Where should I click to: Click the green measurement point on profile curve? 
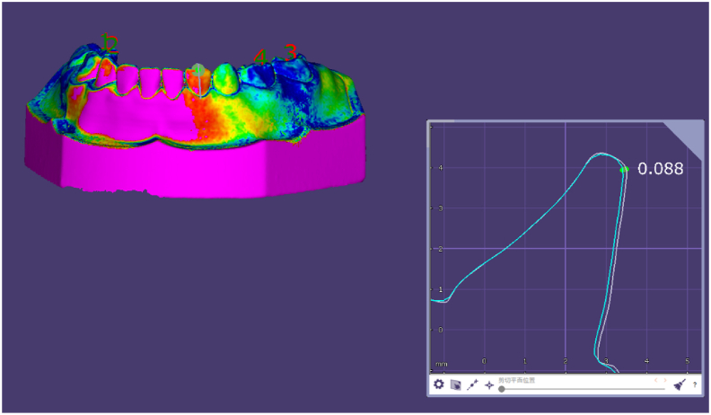pos(624,170)
